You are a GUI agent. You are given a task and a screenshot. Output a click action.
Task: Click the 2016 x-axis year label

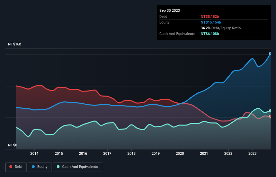point(83,153)
